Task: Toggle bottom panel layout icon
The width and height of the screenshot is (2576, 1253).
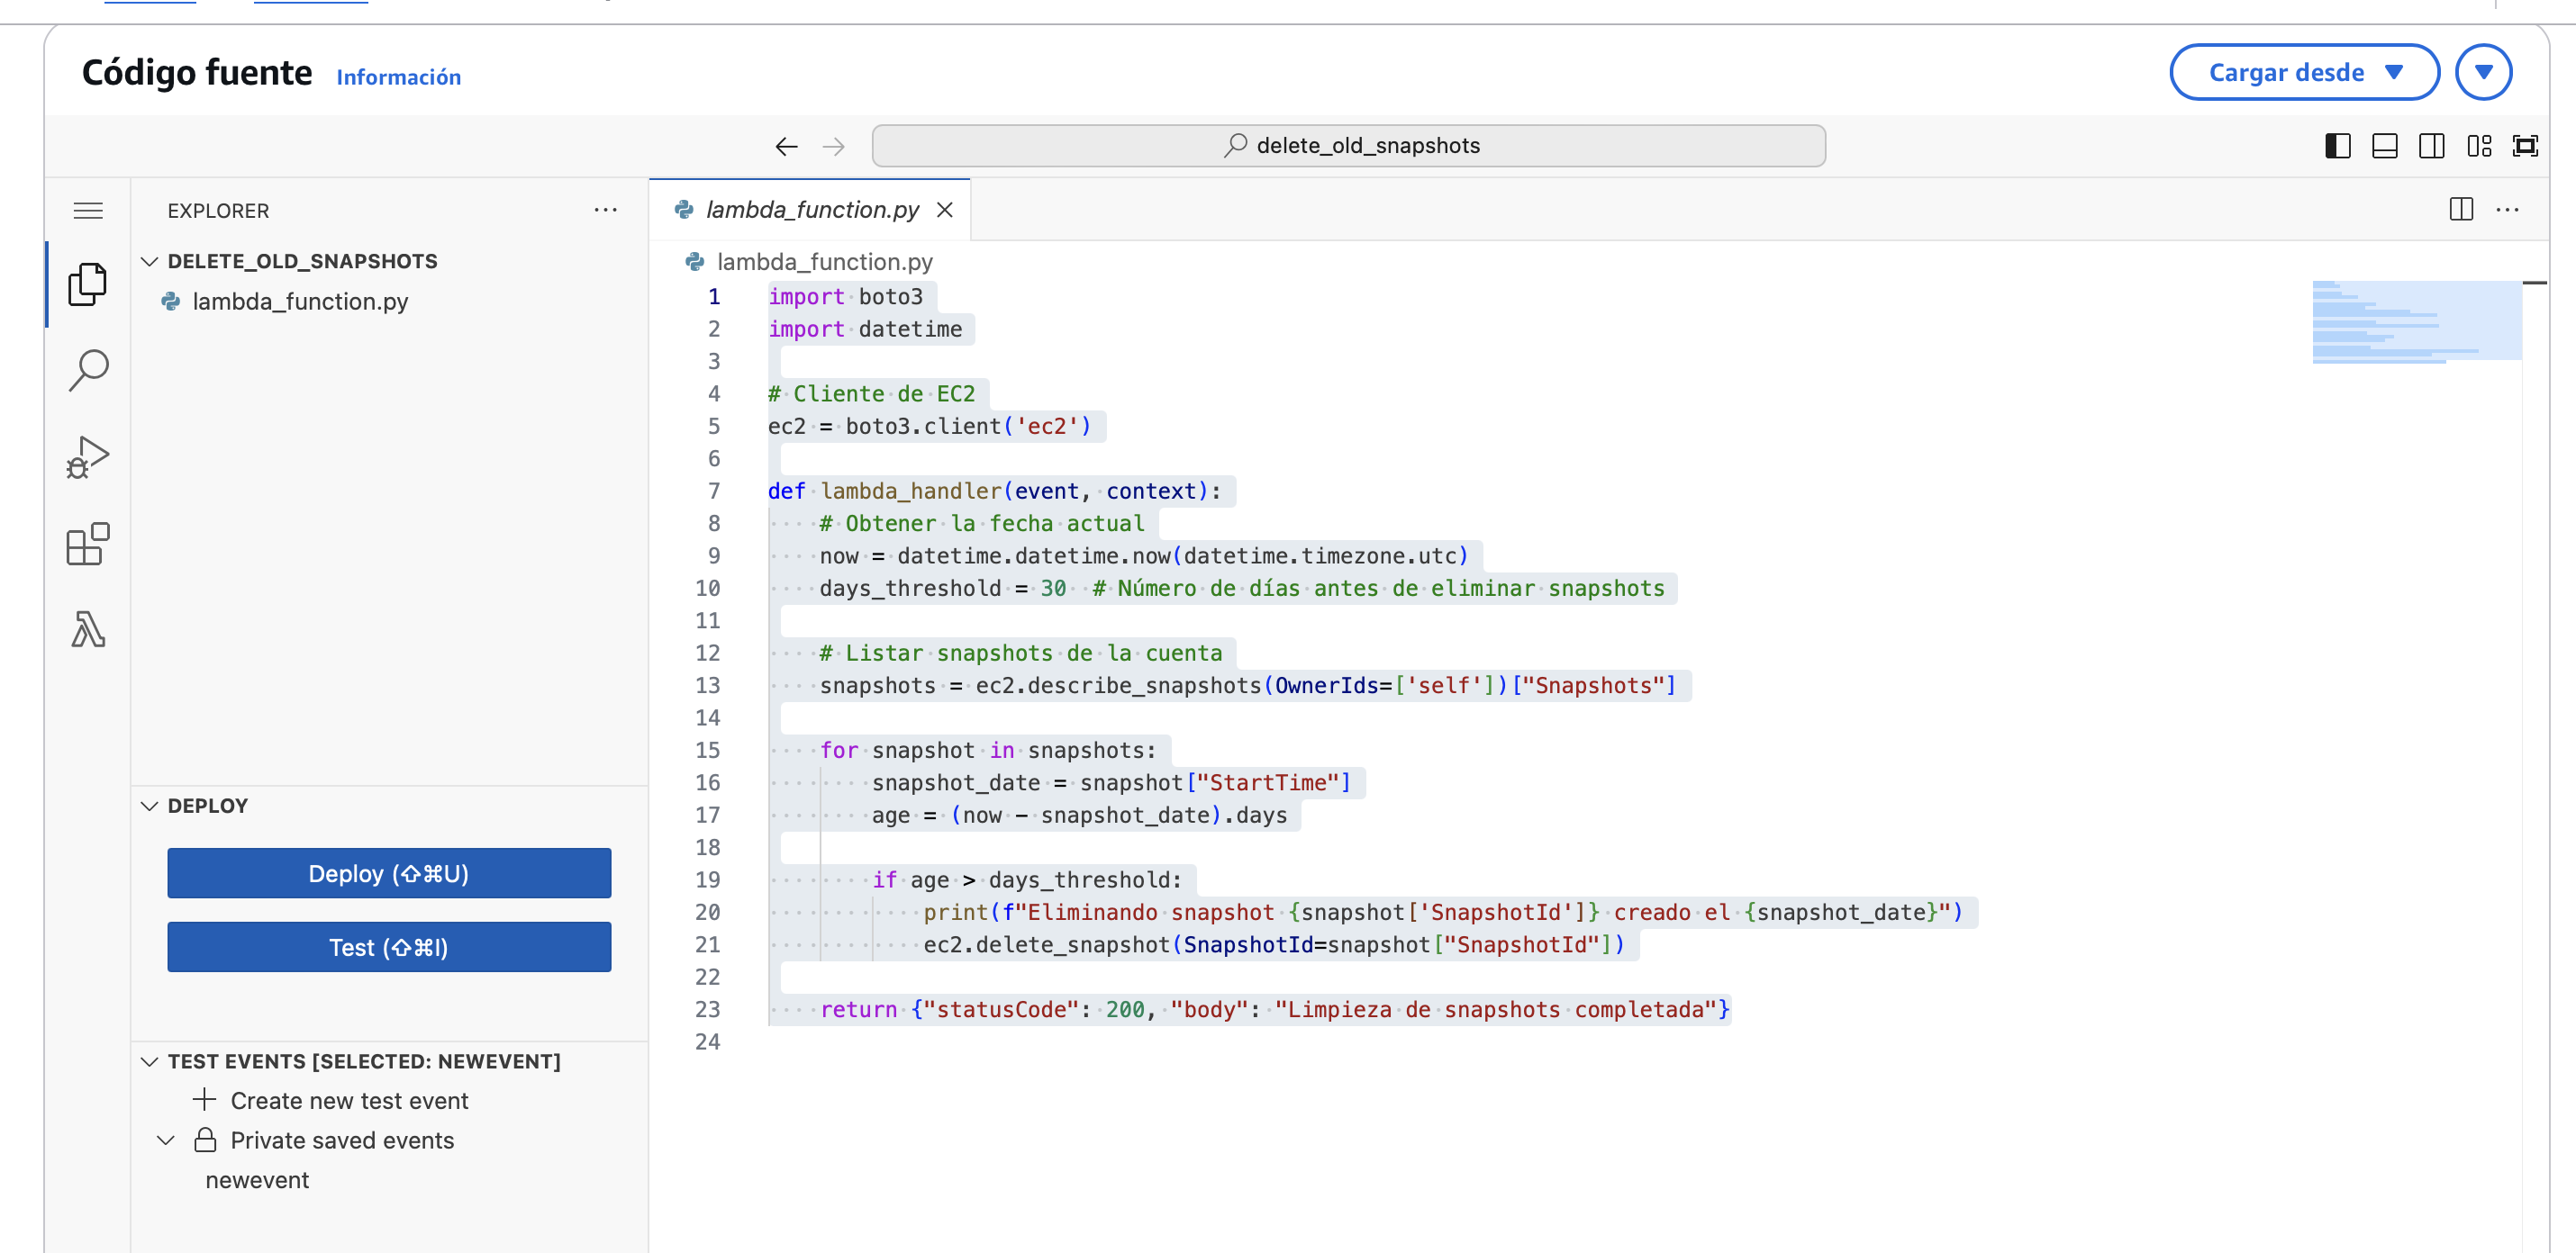Action: pyautogui.click(x=2384, y=146)
